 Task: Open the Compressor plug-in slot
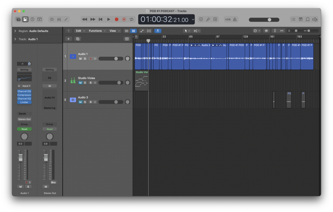[x=24, y=95]
